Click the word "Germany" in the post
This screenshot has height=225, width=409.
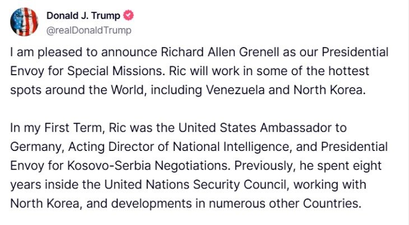[32, 146]
